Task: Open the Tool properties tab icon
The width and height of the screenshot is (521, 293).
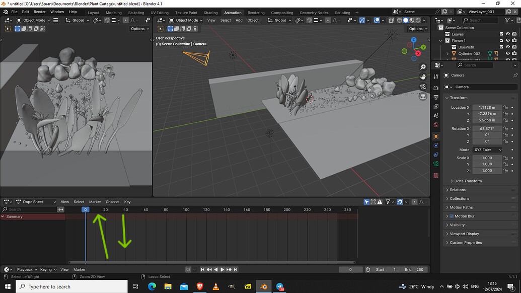Action: click(x=436, y=77)
